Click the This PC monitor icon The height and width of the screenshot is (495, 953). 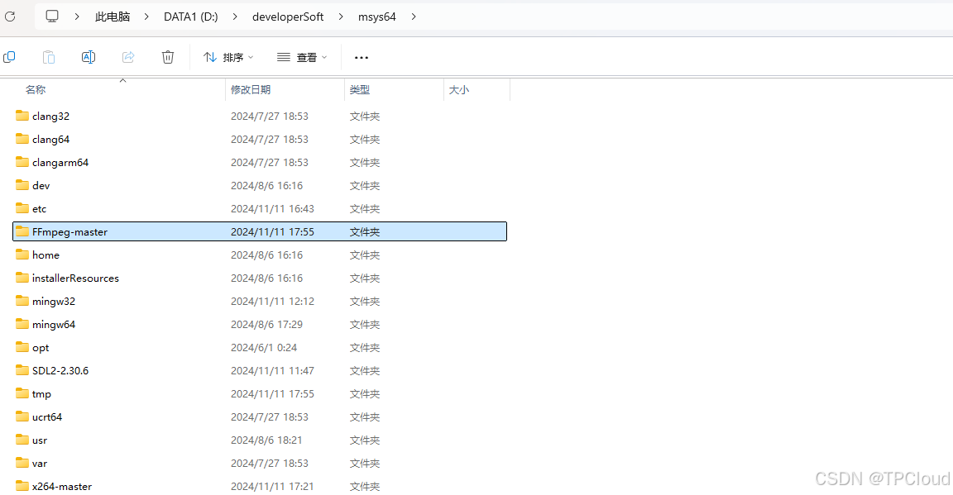point(52,17)
